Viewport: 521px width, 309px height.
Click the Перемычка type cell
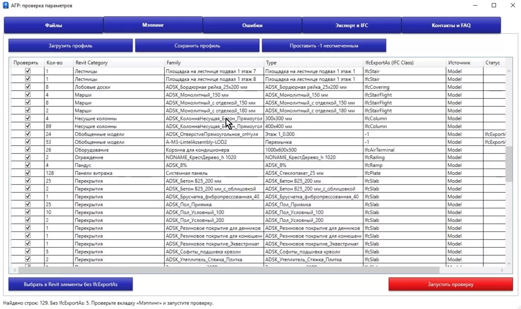[313, 142]
